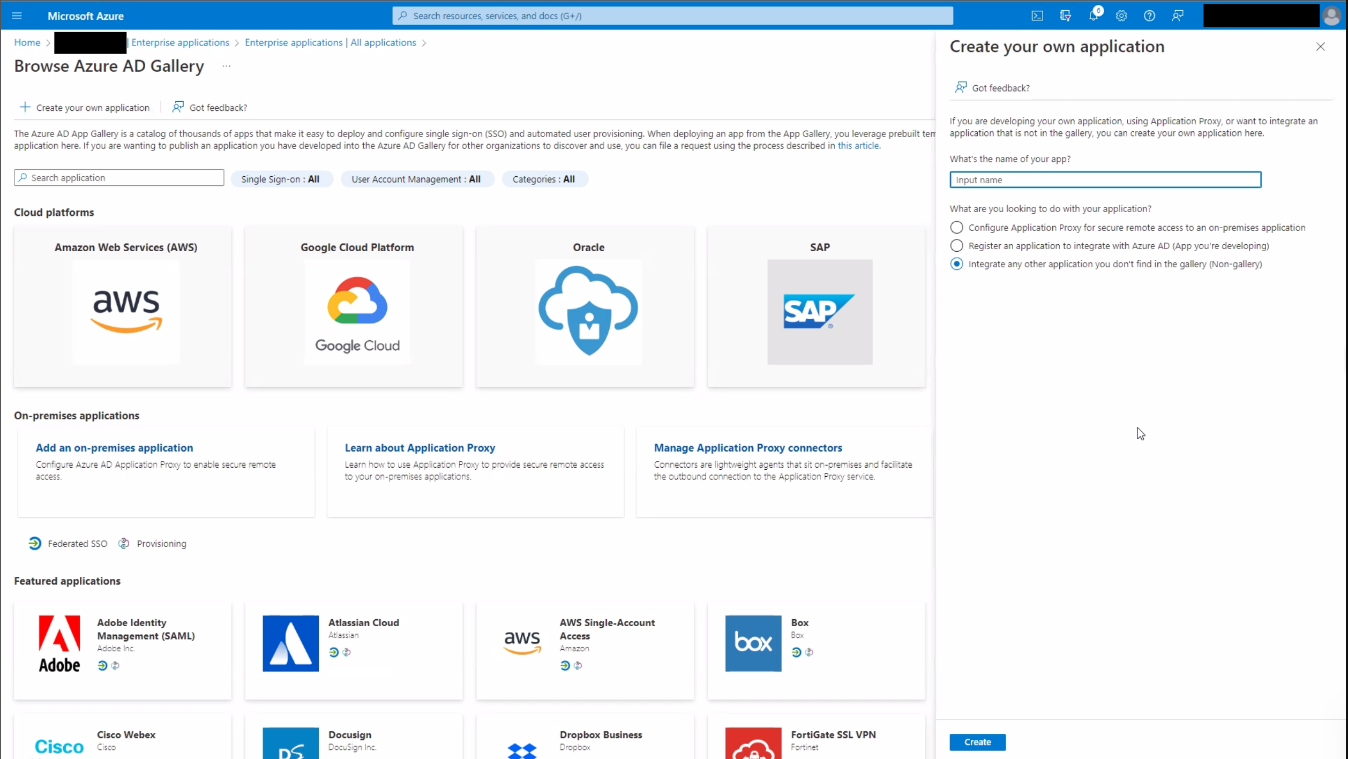This screenshot has width=1348, height=759.
Task: Click the plus icon for Create your own application
Action: tap(25, 107)
